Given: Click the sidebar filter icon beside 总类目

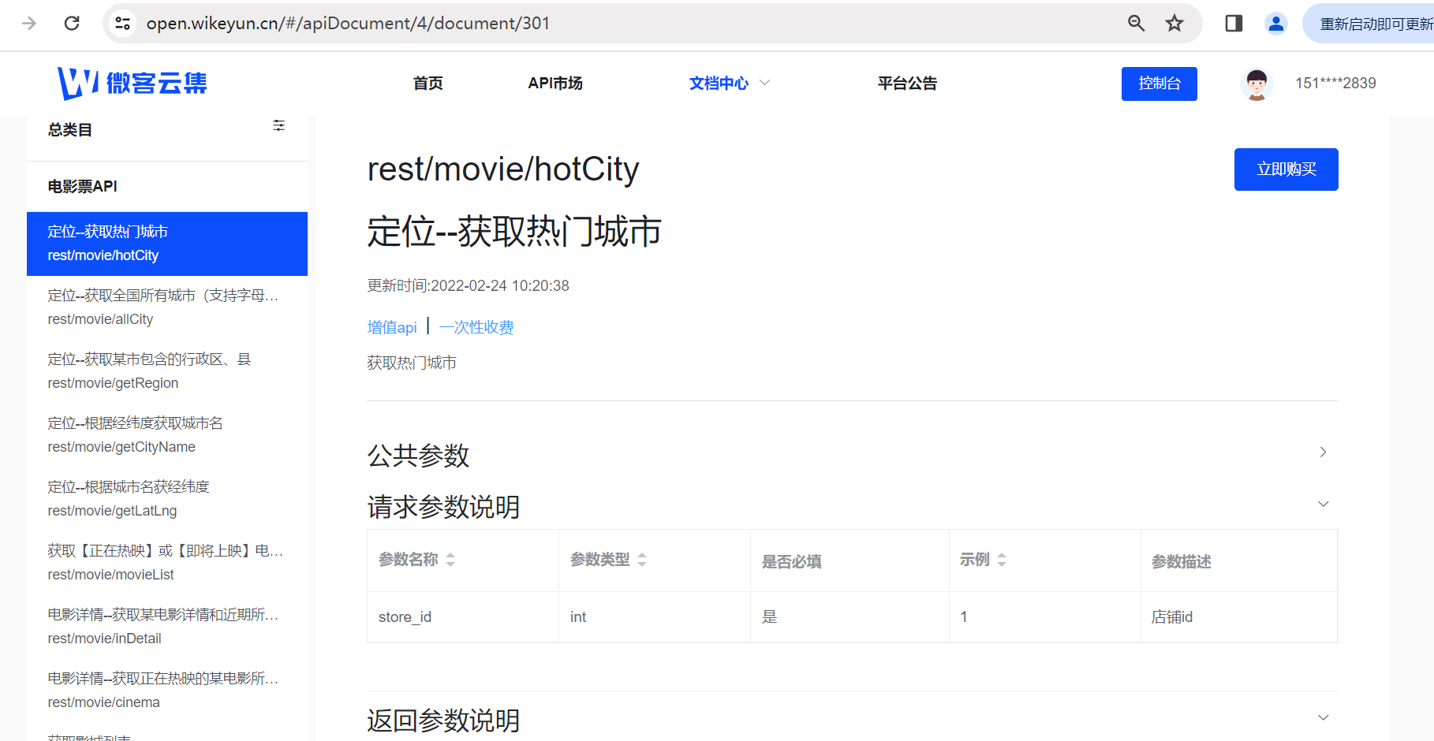Looking at the screenshot, I should pyautogui.click(x=278, y=126).
